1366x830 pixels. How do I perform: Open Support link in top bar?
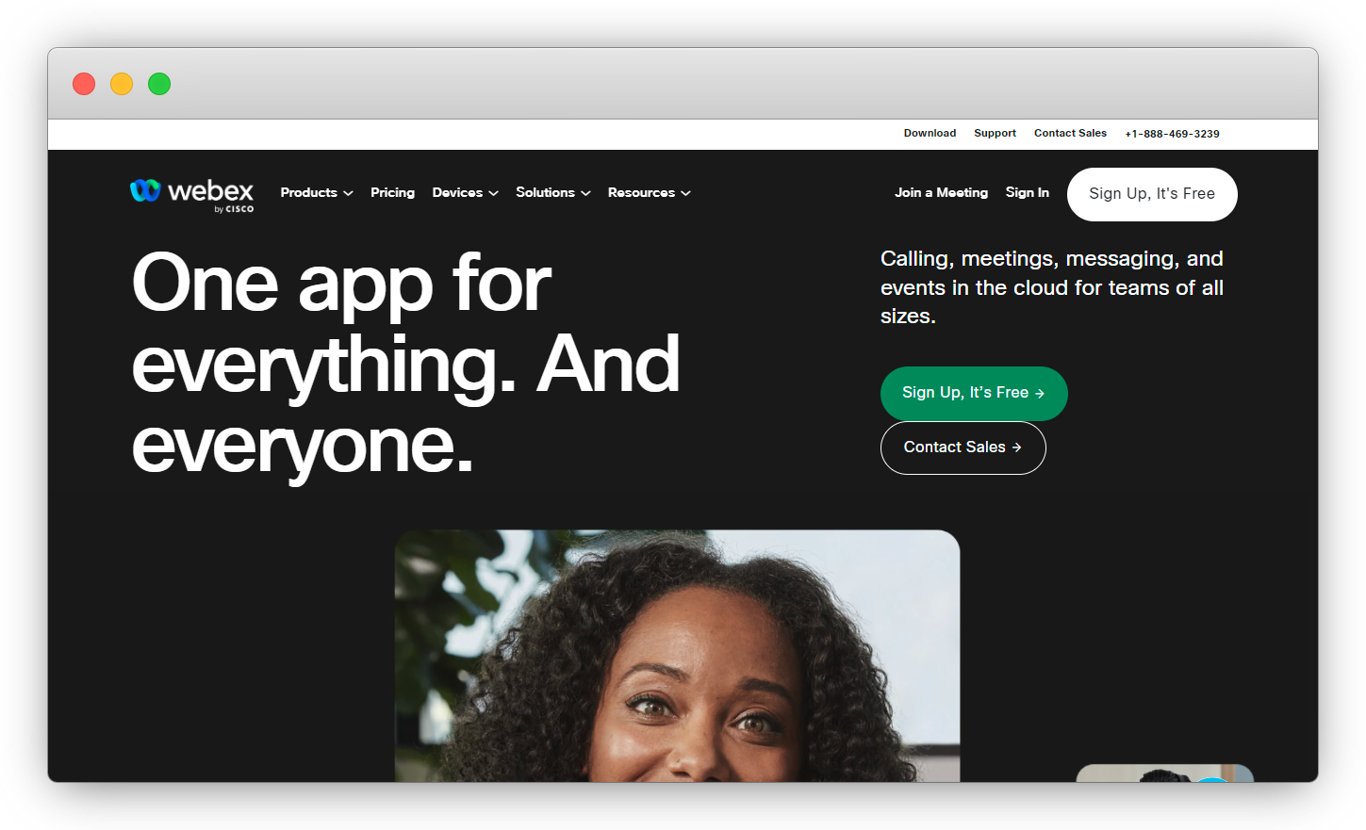tap(995, 134)
